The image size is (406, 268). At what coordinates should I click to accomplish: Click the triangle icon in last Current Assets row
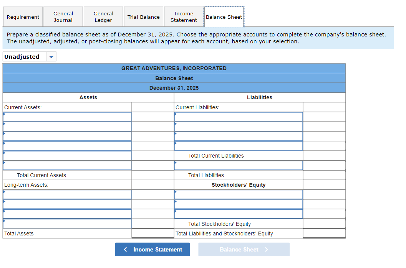coord(5,163)
